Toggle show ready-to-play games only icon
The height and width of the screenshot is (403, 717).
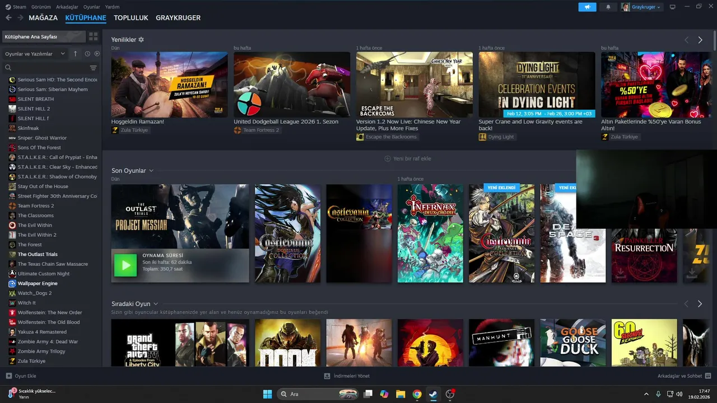(97, 54)
